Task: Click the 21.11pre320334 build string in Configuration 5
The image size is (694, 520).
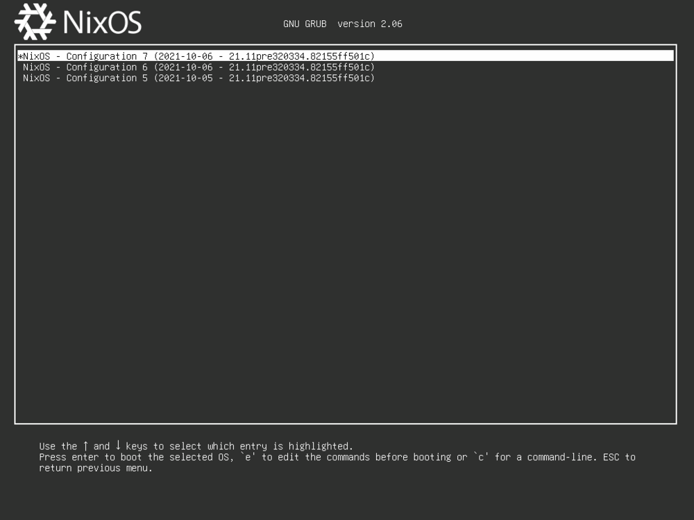Action: pos(266,78)
